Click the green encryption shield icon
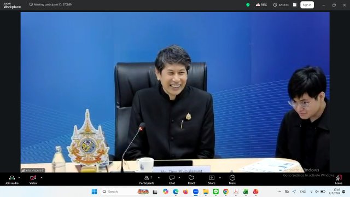The height and width of the screenshot is (197, 350). (248, 5)
